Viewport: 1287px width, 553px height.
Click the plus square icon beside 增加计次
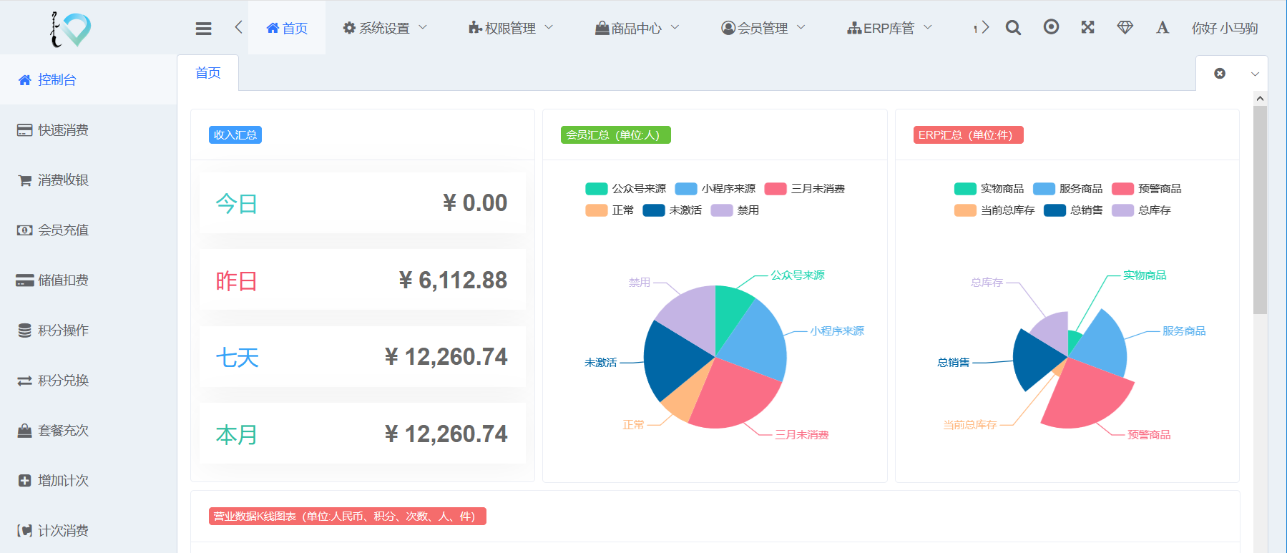[x=25, y=481]
